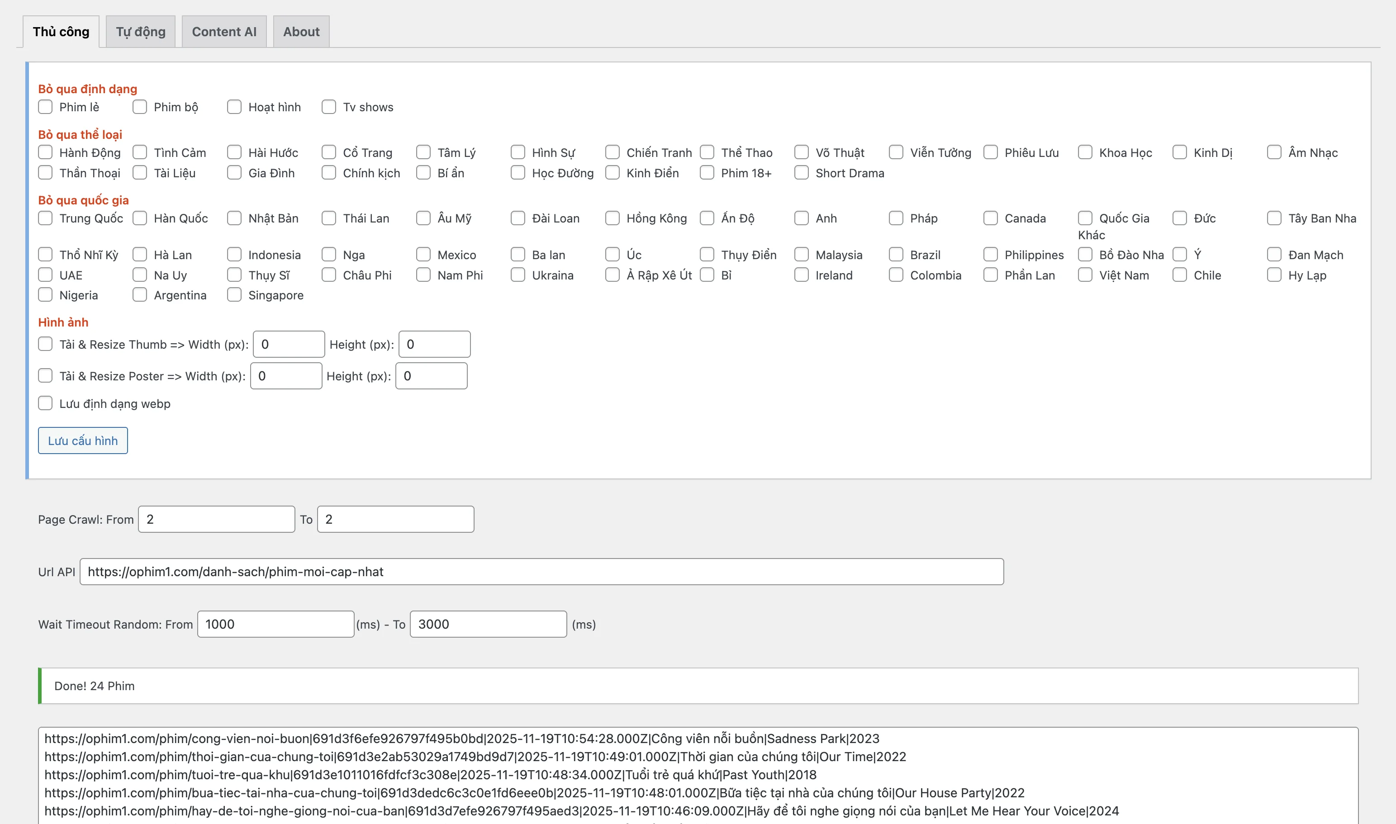This screenshot has width=1396, height=824.
Task: Click the Wait Timeout 3000 ms field
Action: tap(488, 624)
